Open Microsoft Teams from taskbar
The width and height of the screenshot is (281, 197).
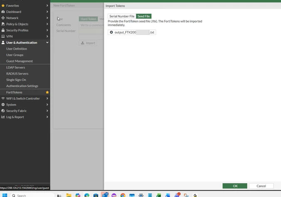[x=177, y=195]
